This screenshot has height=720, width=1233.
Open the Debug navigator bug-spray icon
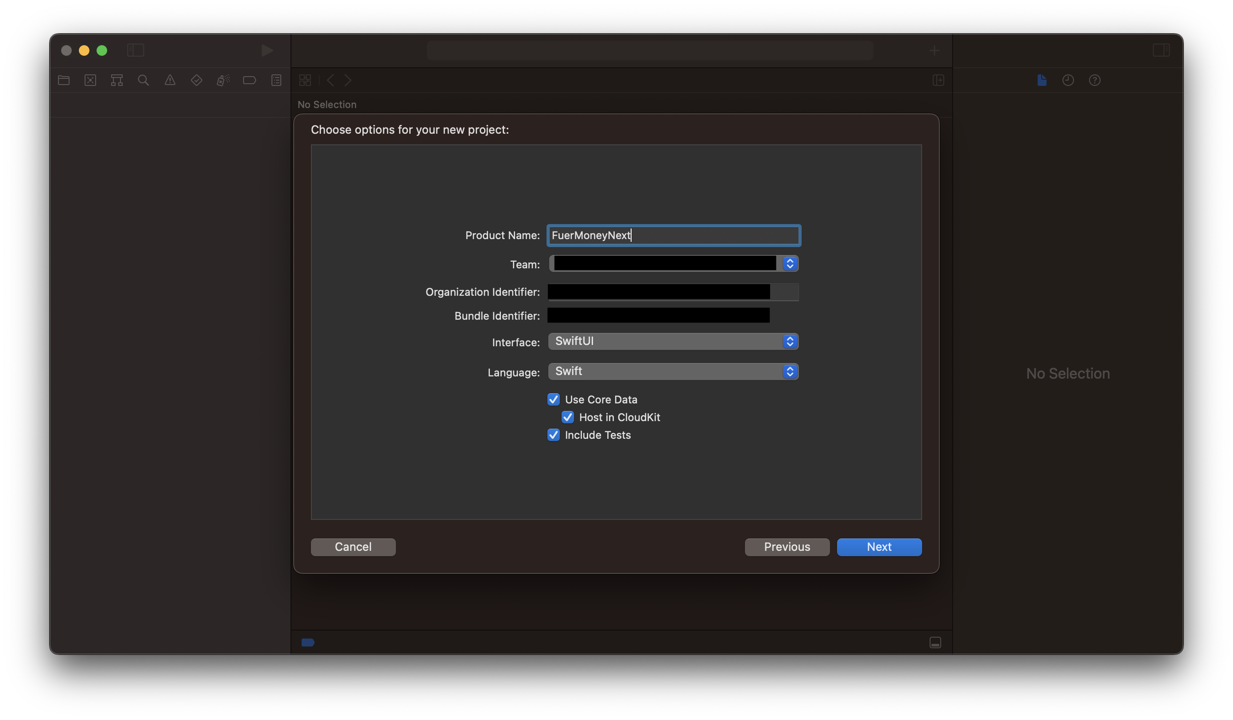[x=223, y=80]
